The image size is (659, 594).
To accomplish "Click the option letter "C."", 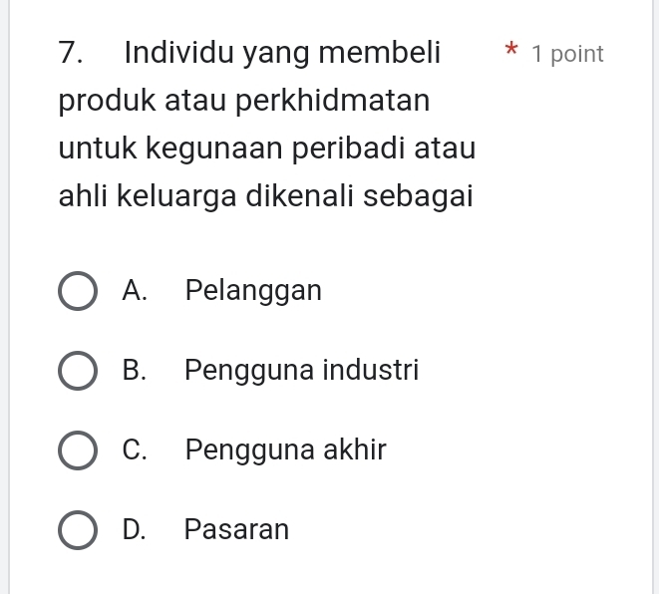I will (x=135, y=449).
